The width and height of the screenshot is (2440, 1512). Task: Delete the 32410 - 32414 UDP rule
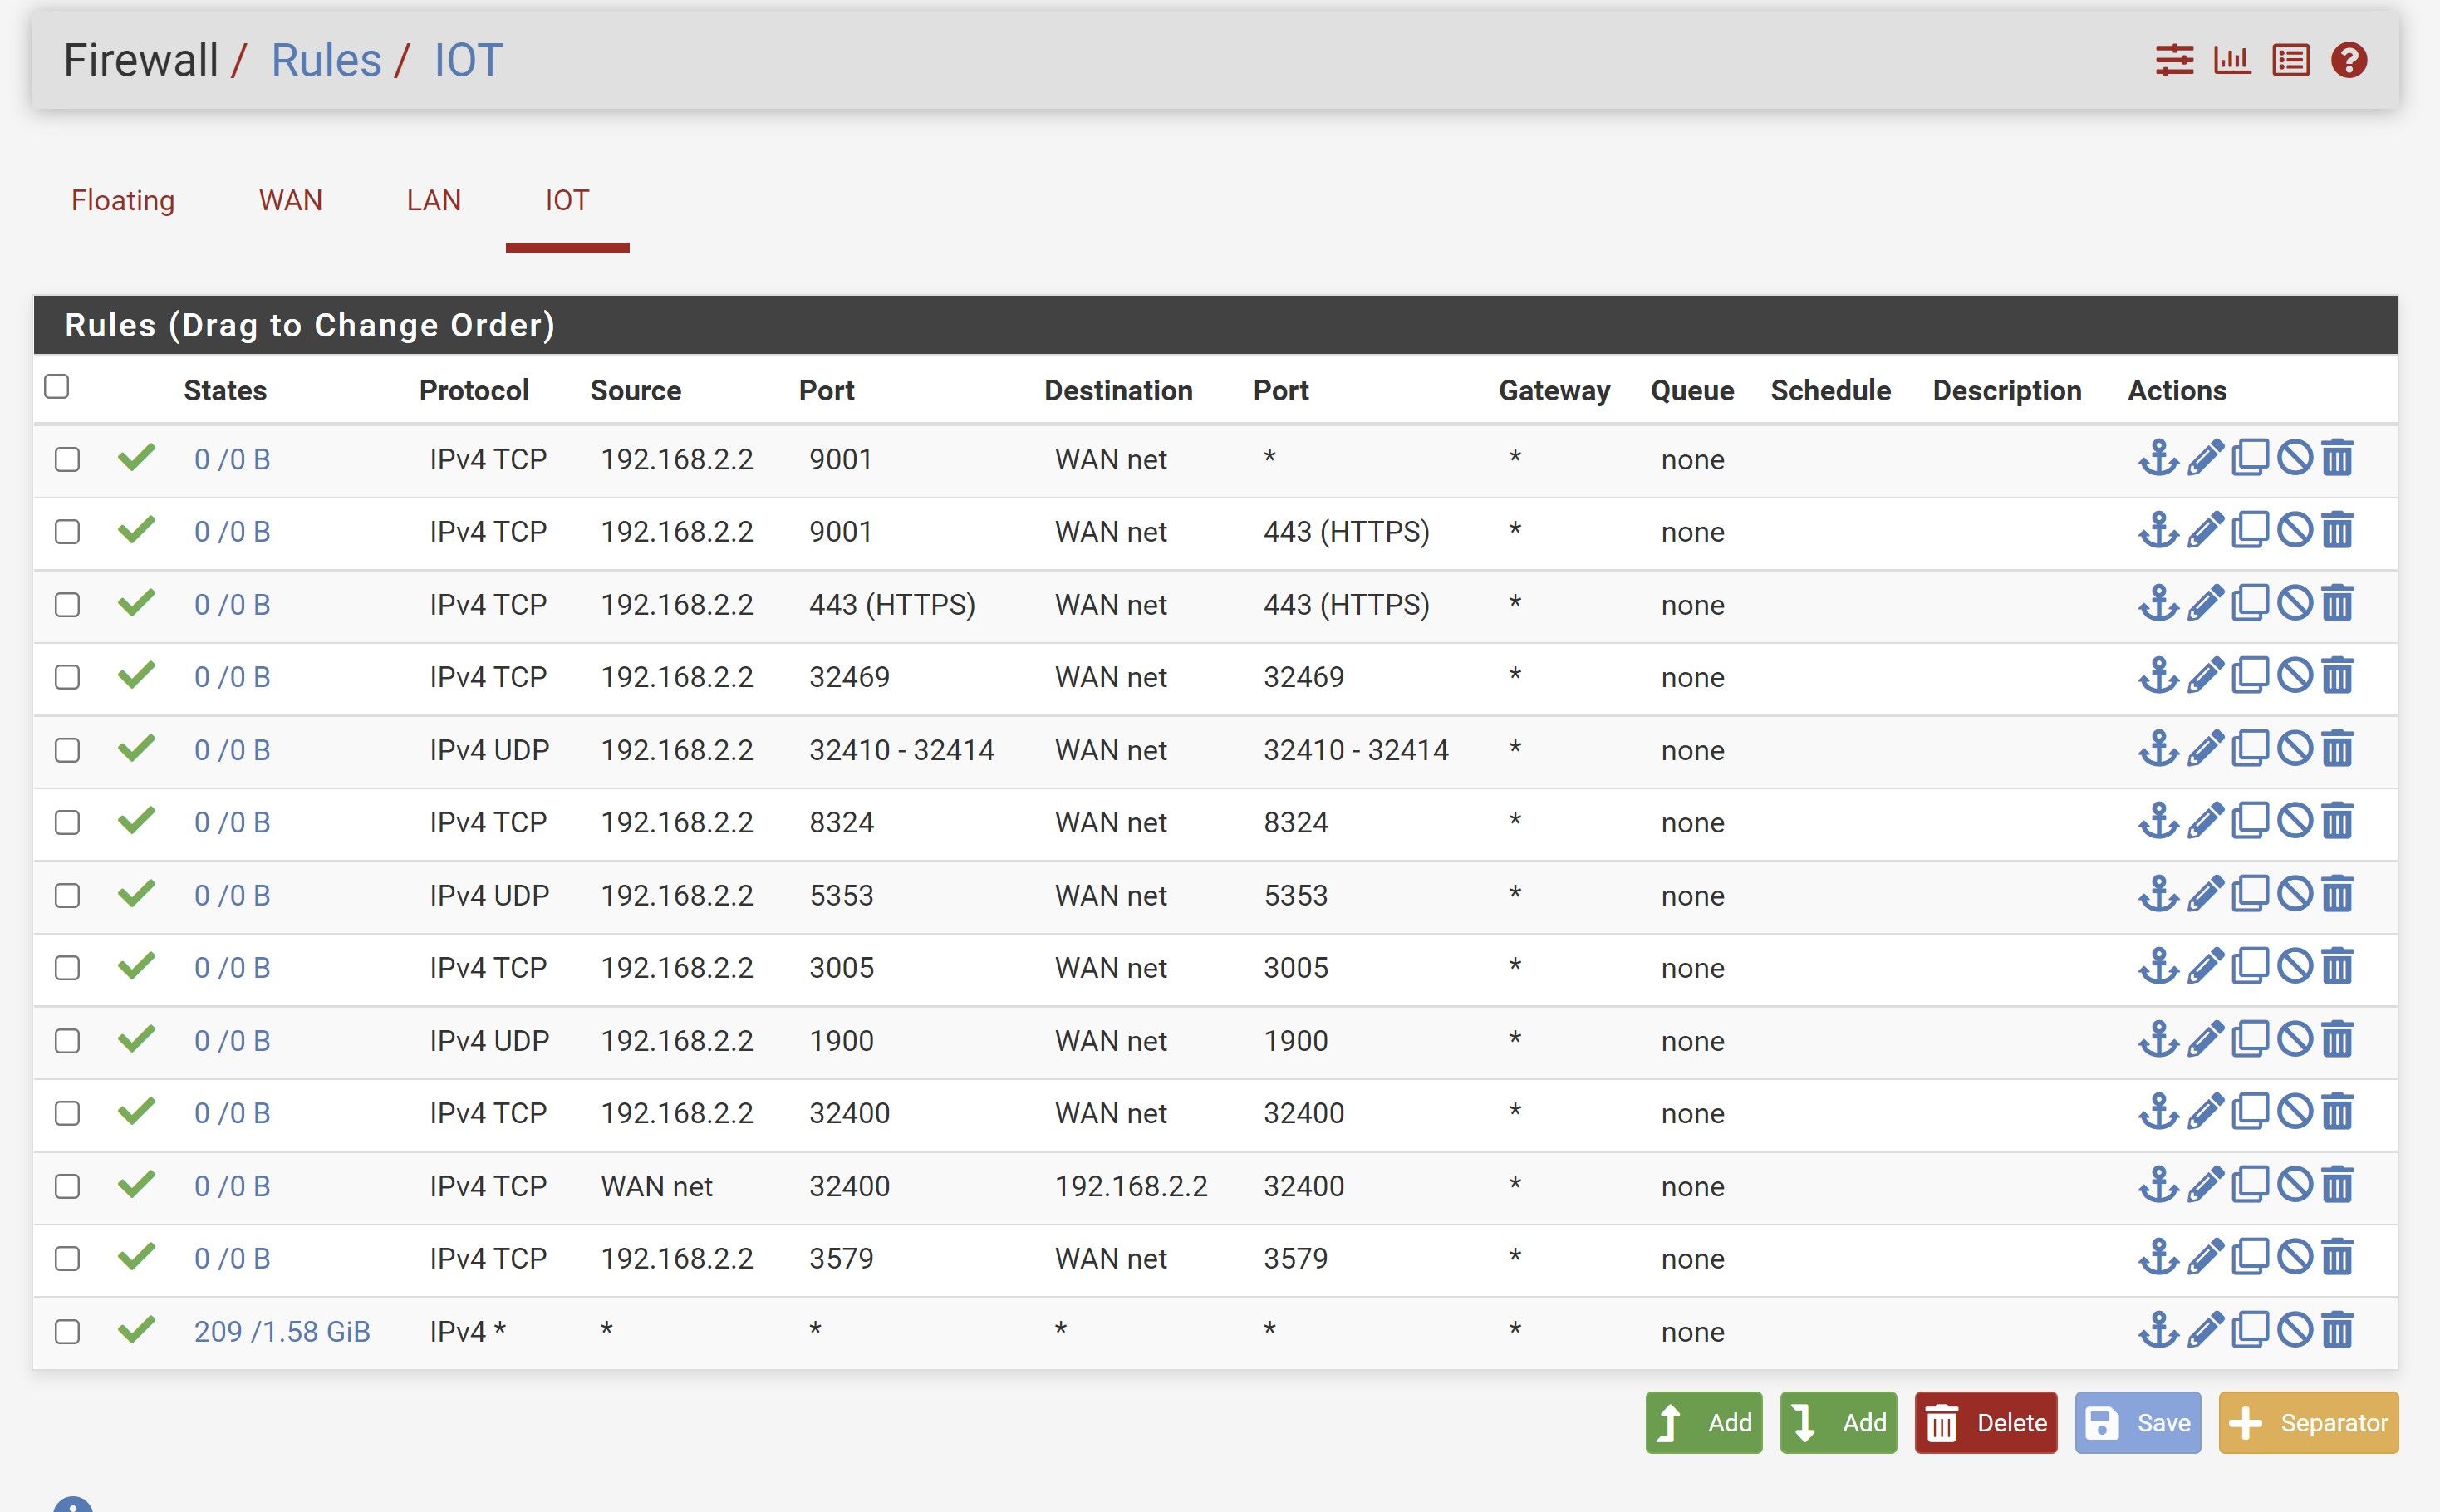2337,749
